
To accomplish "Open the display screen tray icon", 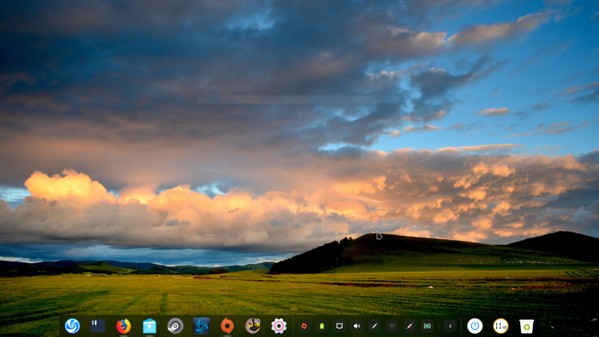I will click(x=339, y=326).
